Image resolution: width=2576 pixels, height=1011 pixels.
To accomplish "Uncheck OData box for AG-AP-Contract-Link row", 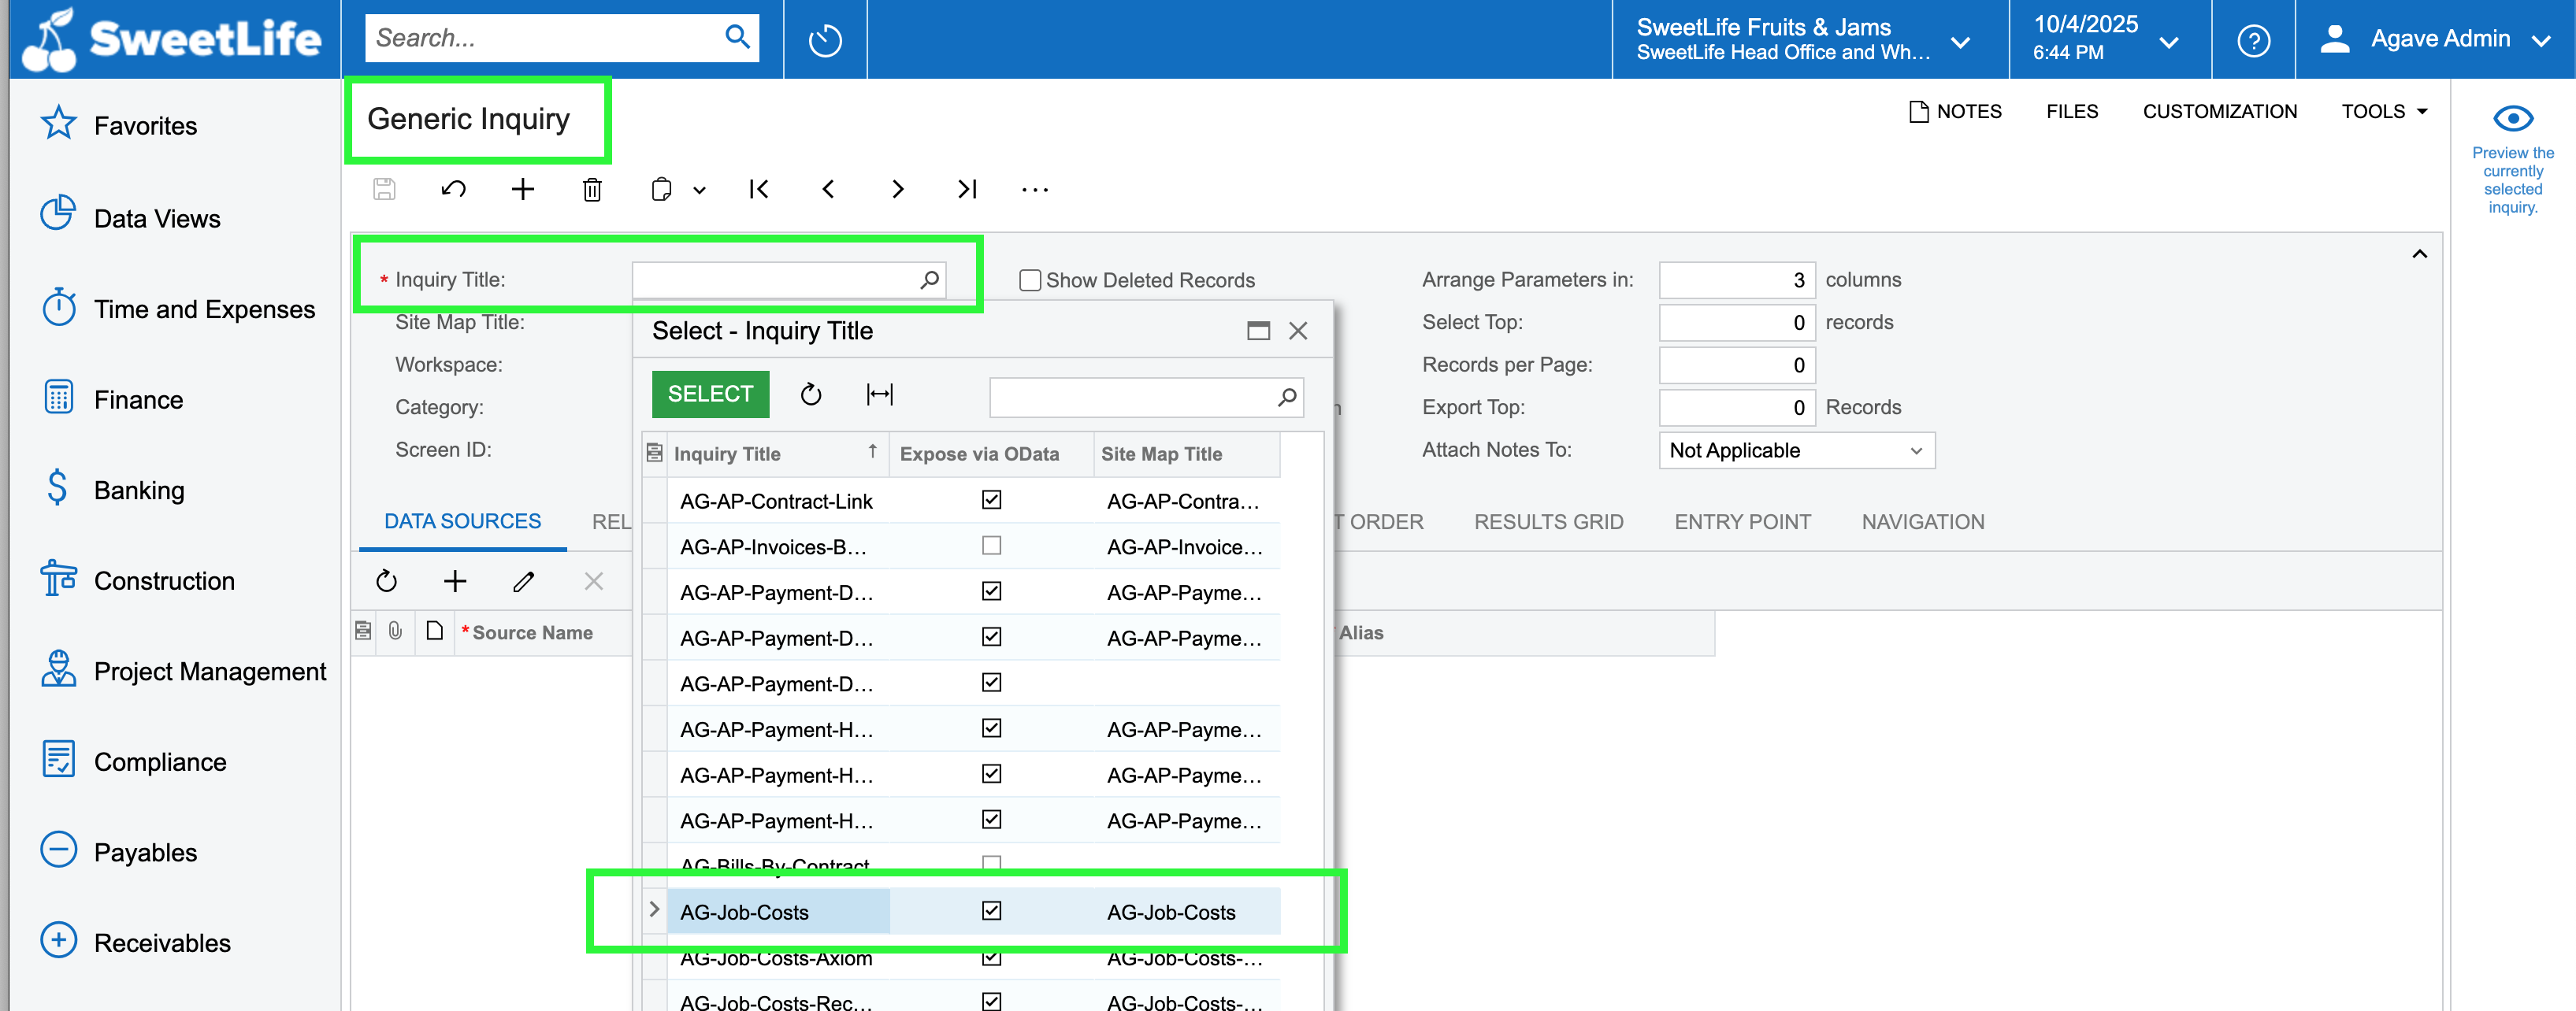I will click(x=991, y=500).
